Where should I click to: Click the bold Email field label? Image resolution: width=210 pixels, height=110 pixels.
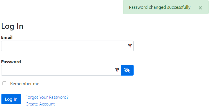tap(7, 38)
